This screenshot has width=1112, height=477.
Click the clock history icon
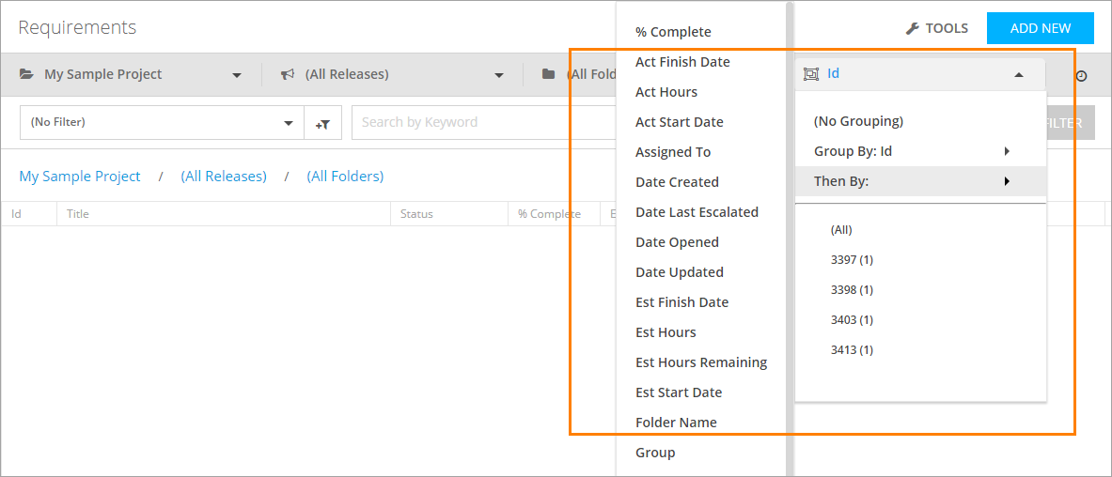coord(1081,75)
